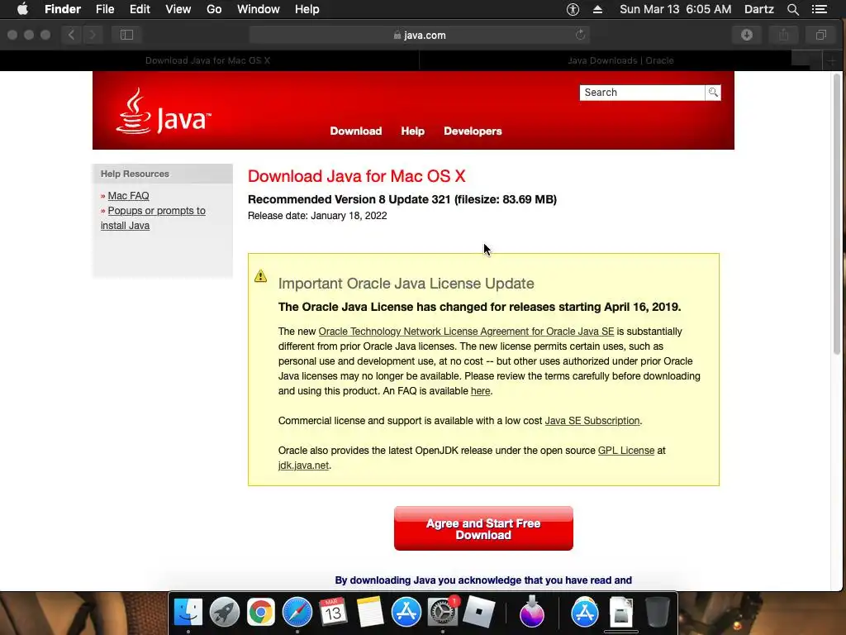The image size is (846, 635).
Task: Go forward using Safari's forward arrow
Action: click(x=93, y=35)
